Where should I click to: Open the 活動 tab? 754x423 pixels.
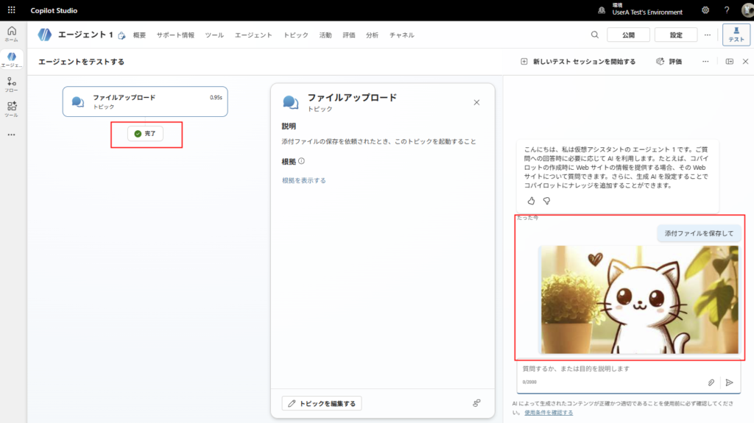[325, 35]
